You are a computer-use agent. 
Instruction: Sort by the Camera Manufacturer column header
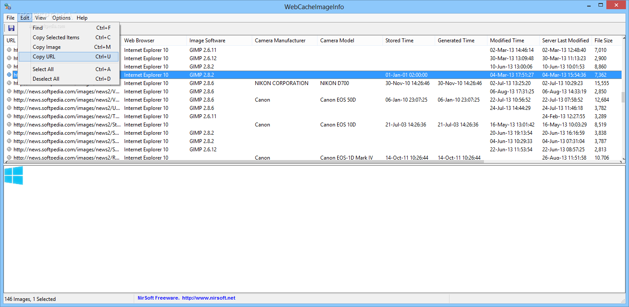pos(284,41)
